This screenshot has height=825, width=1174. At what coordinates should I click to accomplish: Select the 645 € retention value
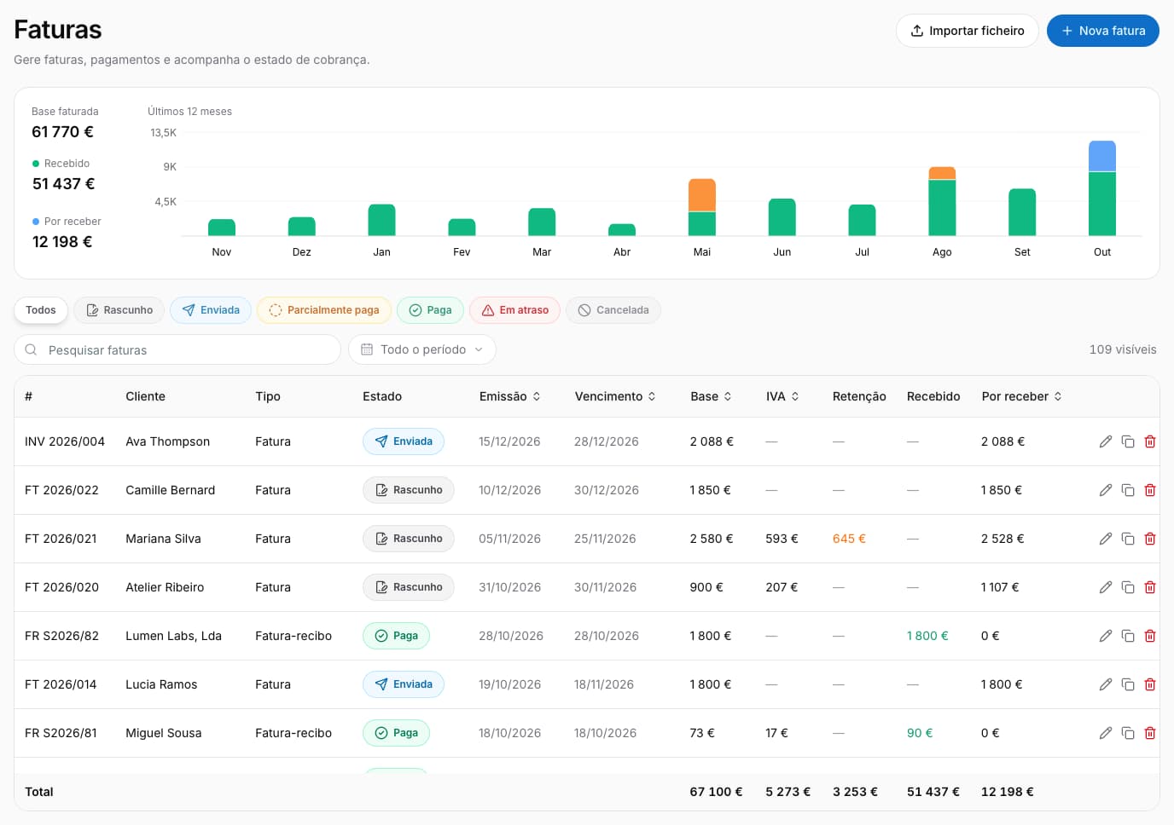tap(849, 539)
